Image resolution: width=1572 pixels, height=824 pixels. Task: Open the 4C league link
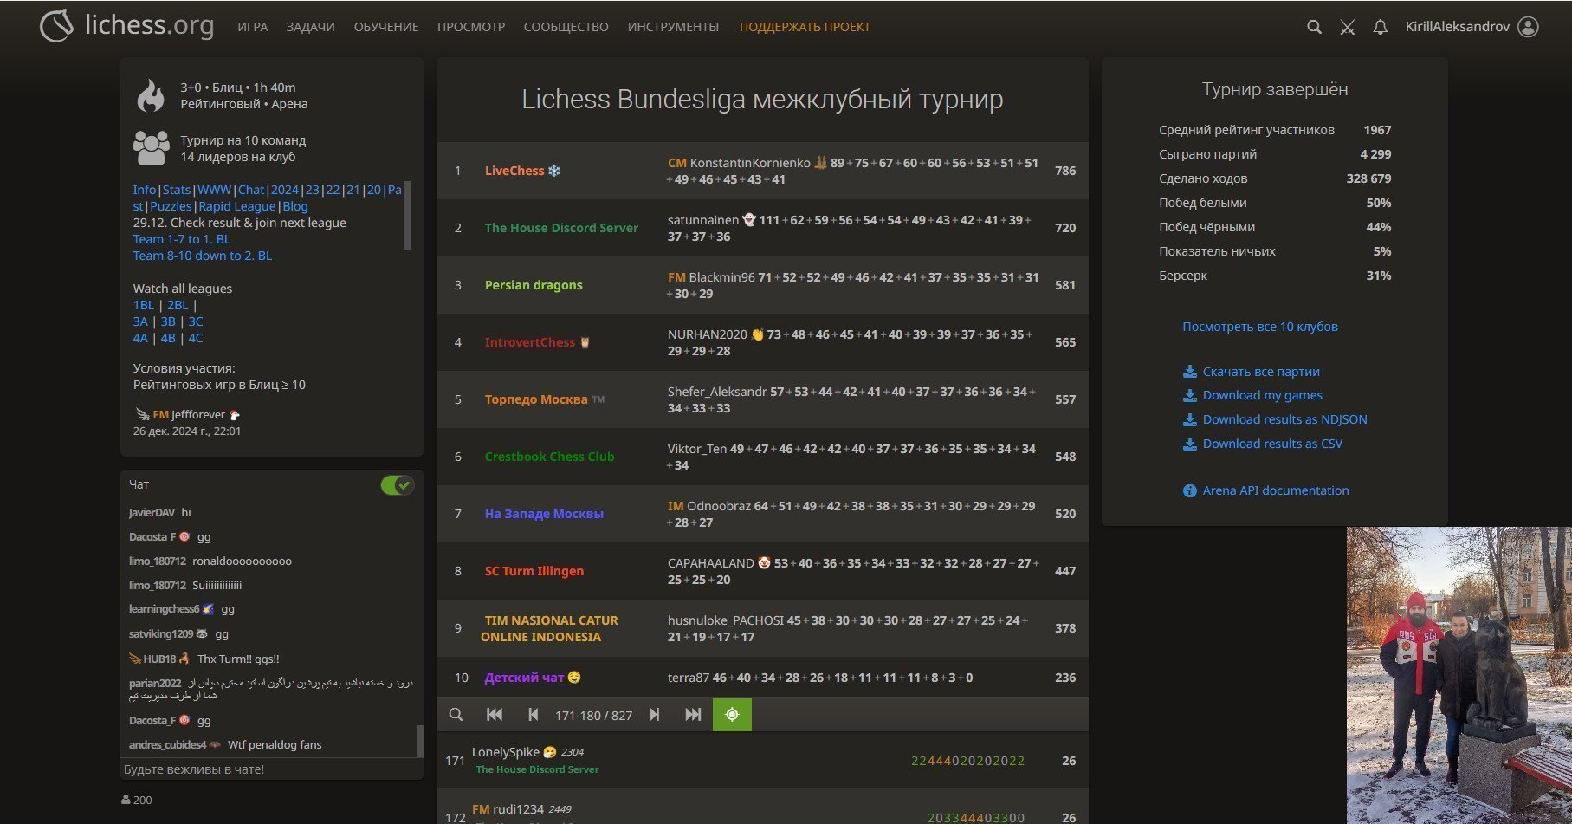tap(196, 338)
